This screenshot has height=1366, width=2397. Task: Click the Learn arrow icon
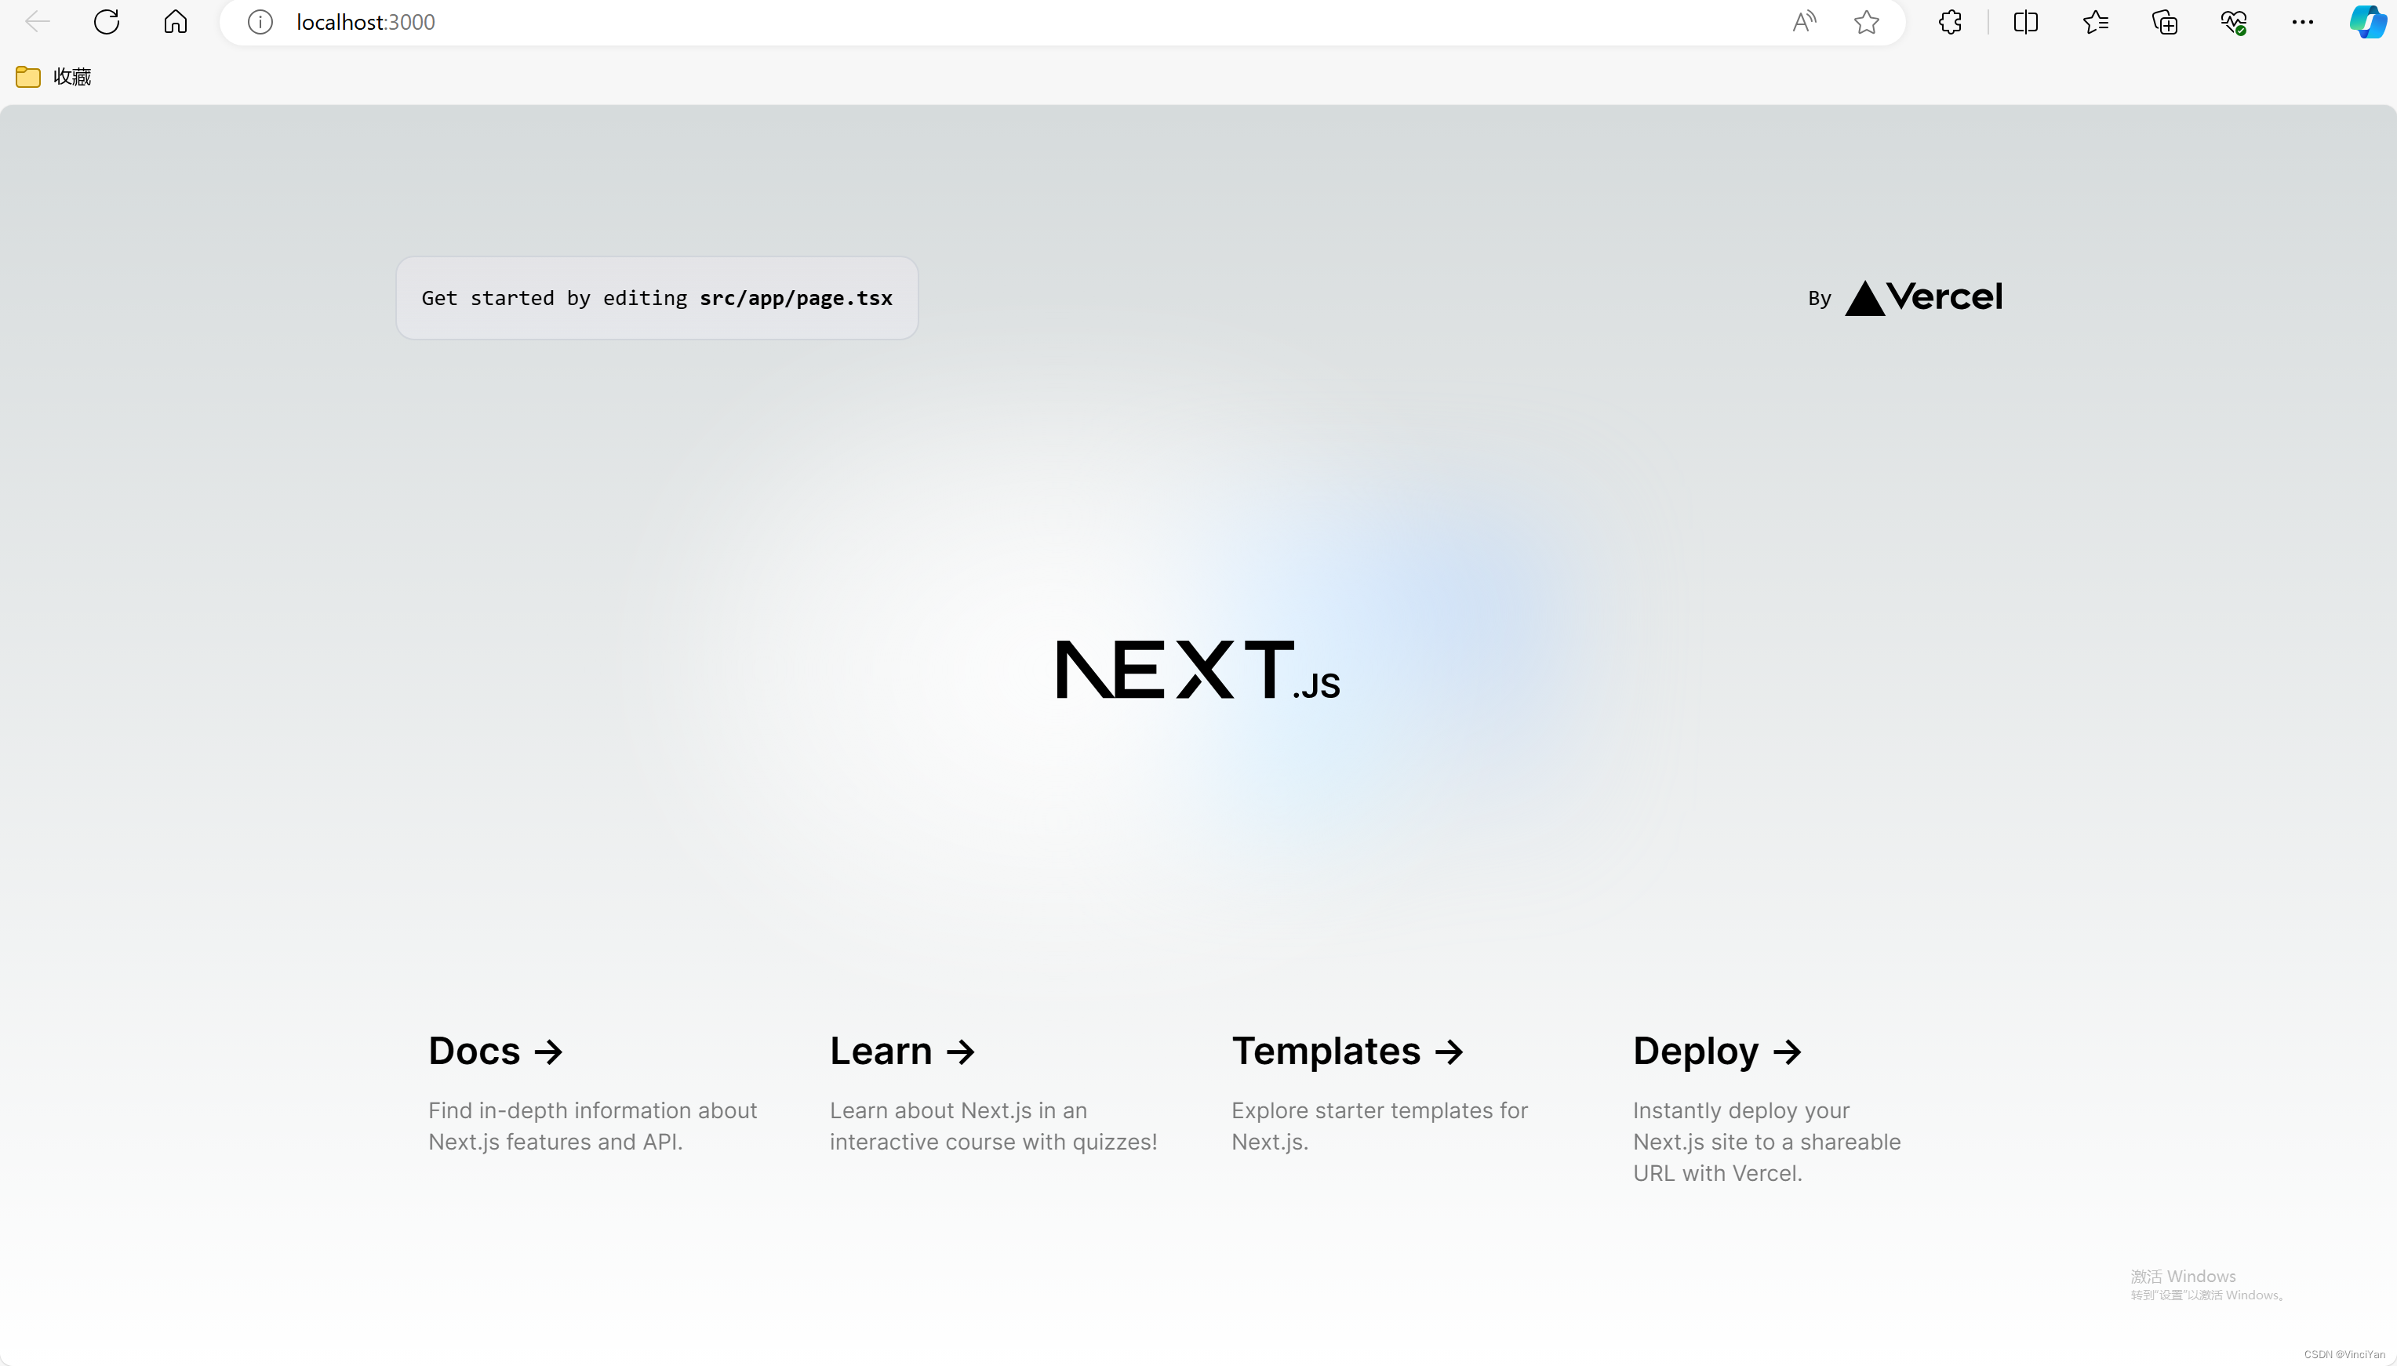coord(961,1052)
